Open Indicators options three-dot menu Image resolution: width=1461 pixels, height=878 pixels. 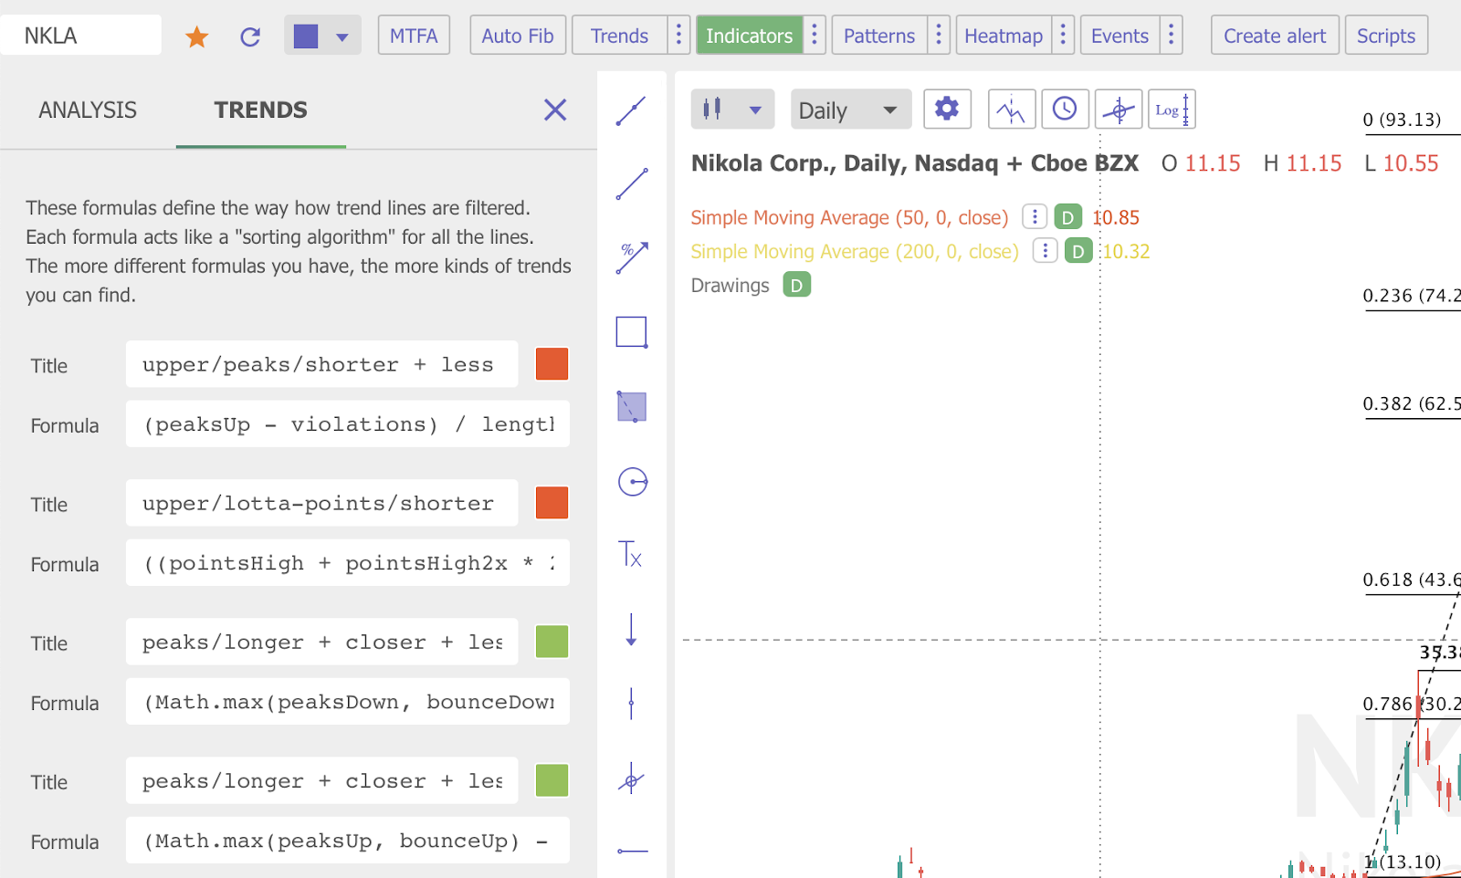click(x=815, y=36)
